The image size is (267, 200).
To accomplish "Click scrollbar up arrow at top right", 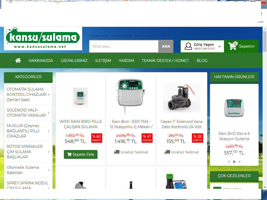I will pos(265,29).
